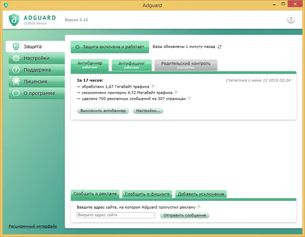
Task: Open the Настройки section in sidebar
Action: click(x=37, y=58)
